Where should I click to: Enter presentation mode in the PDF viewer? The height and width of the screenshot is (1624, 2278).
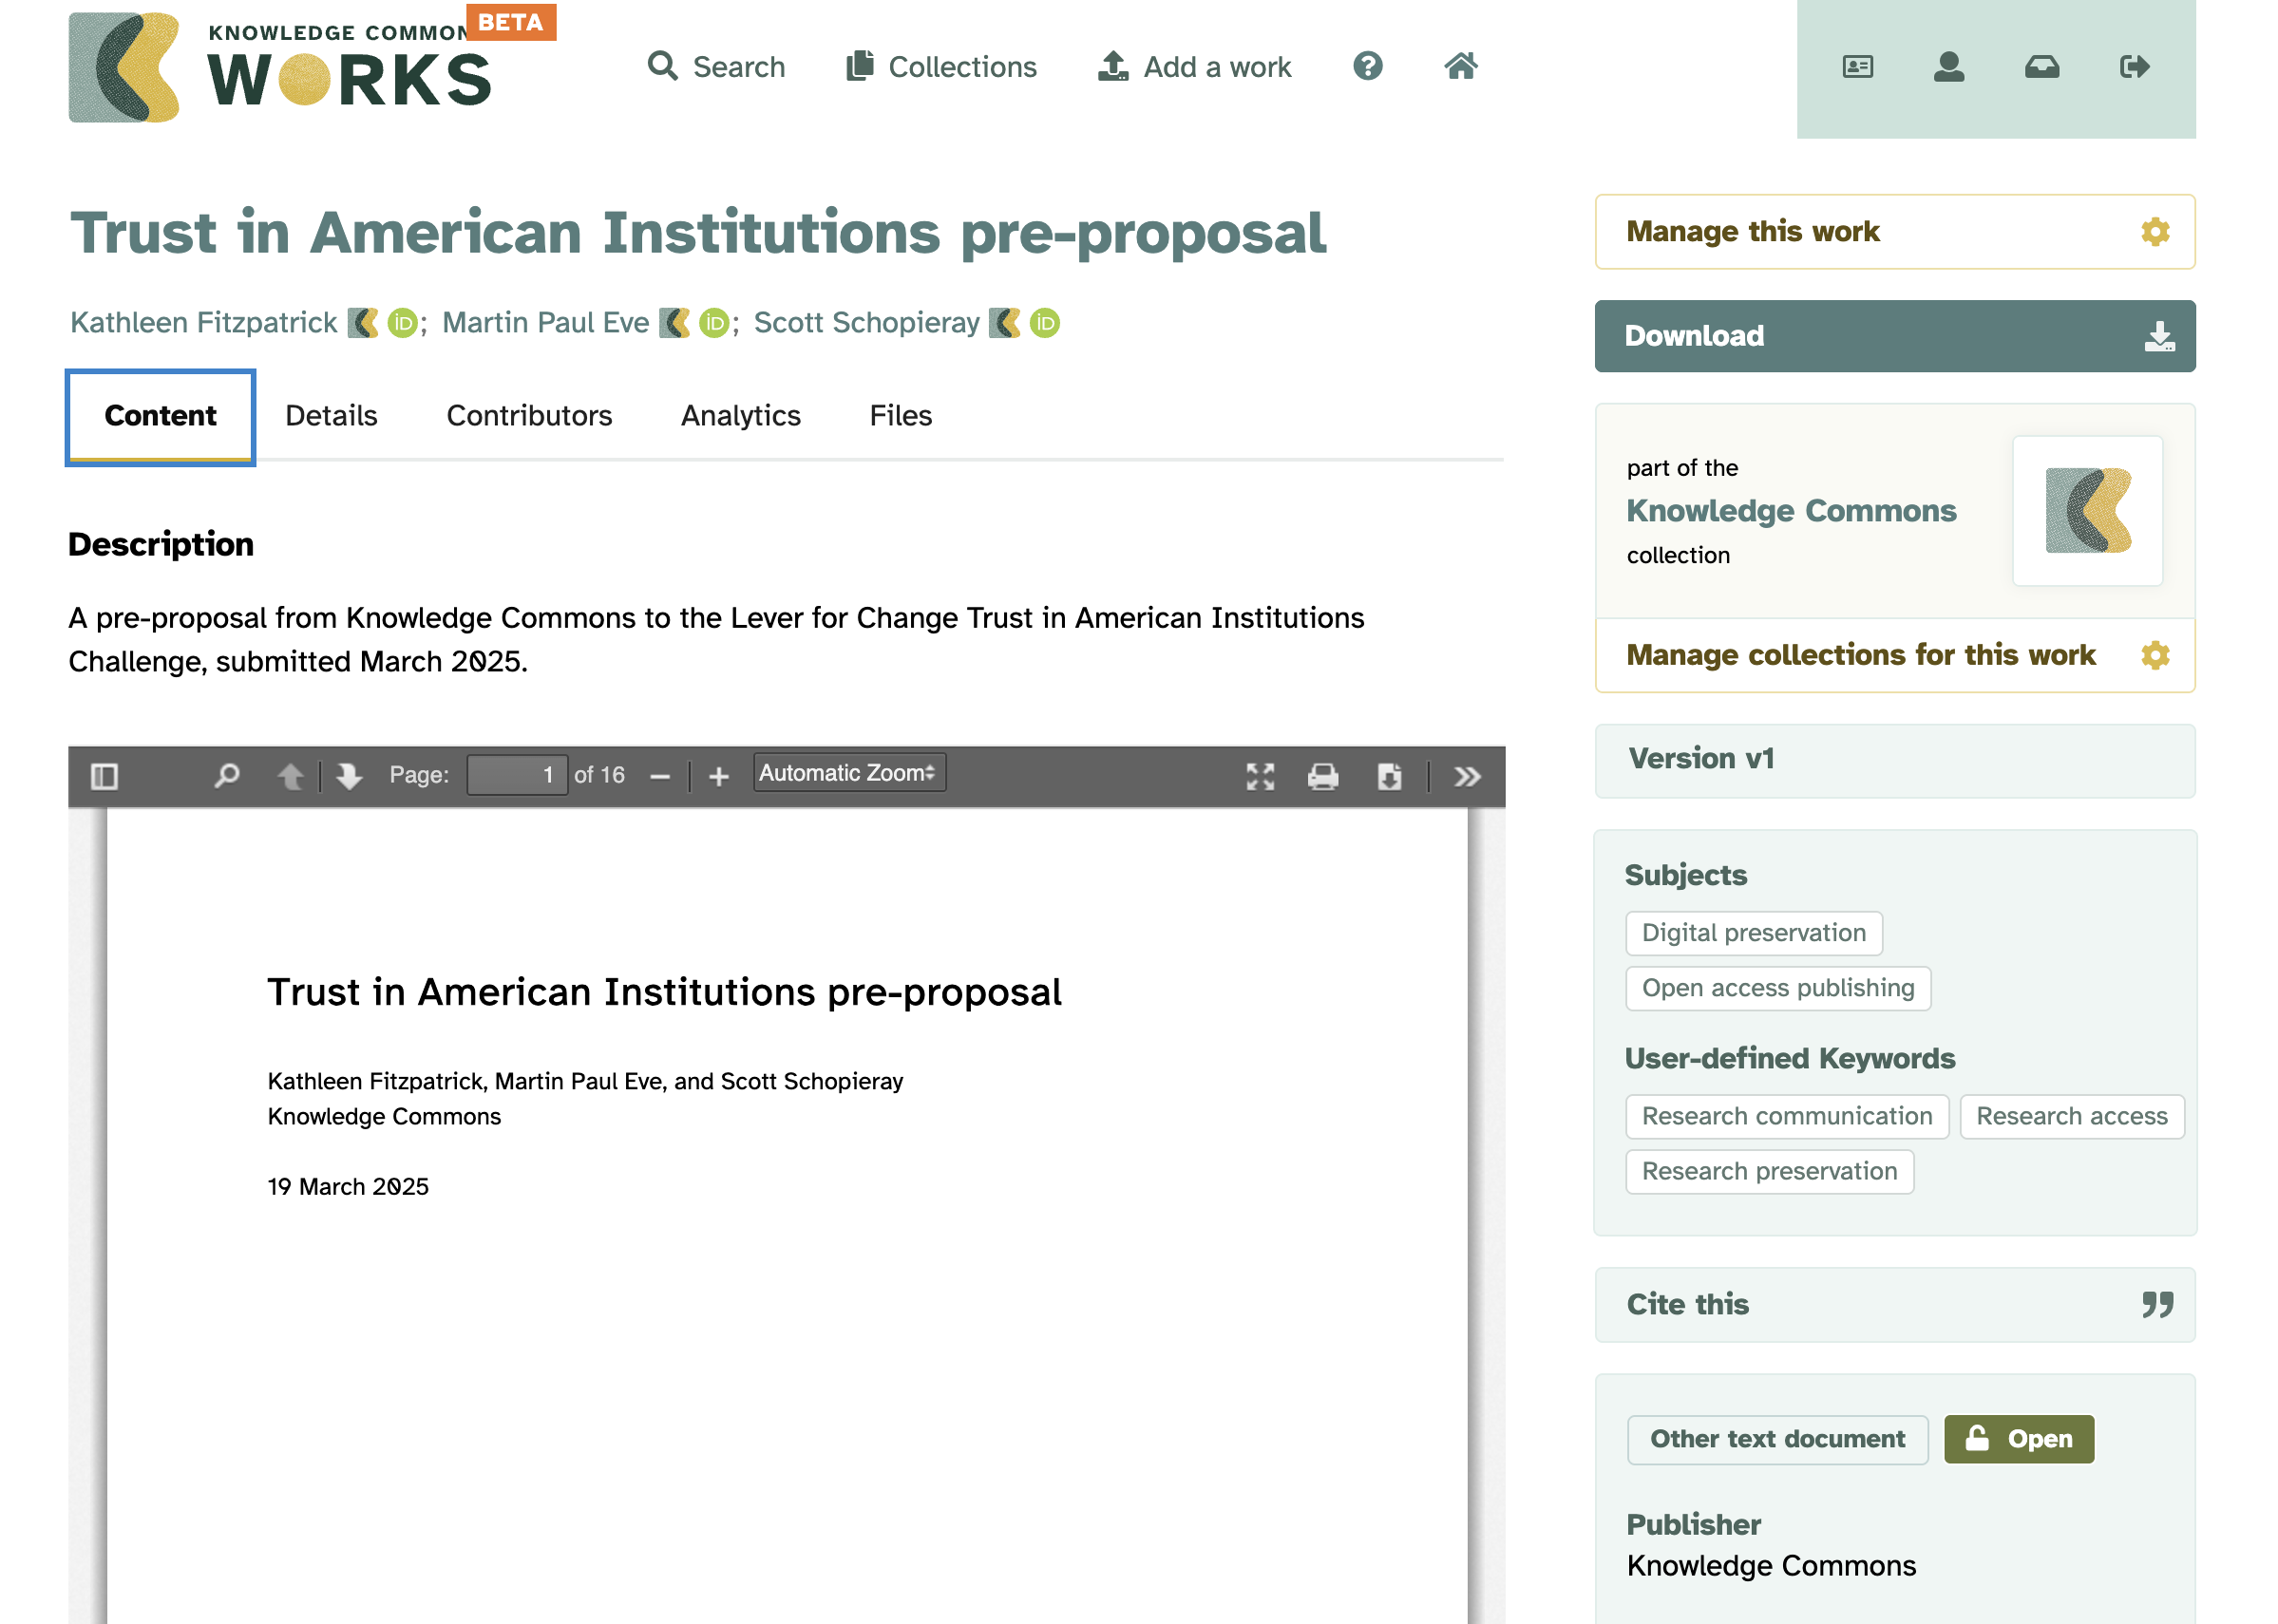[1261, 775]
